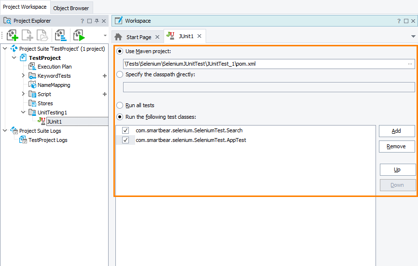The image size is (418, 266).
Task: Expand the KeywordTests tree node
Action: (x=23, y=76)
